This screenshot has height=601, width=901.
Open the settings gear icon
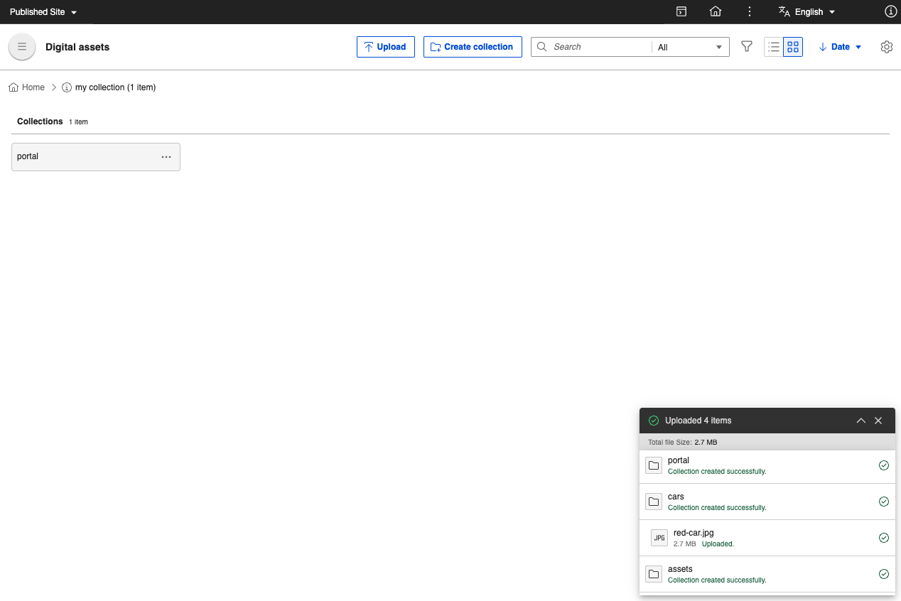pos(886,46)
